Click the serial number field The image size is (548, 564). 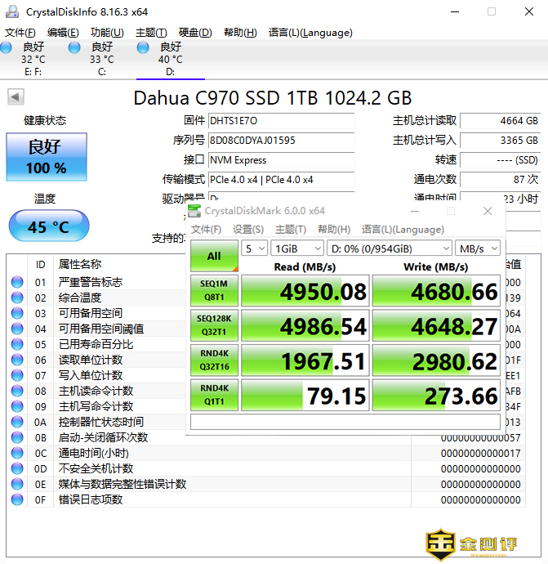[281, 140]
